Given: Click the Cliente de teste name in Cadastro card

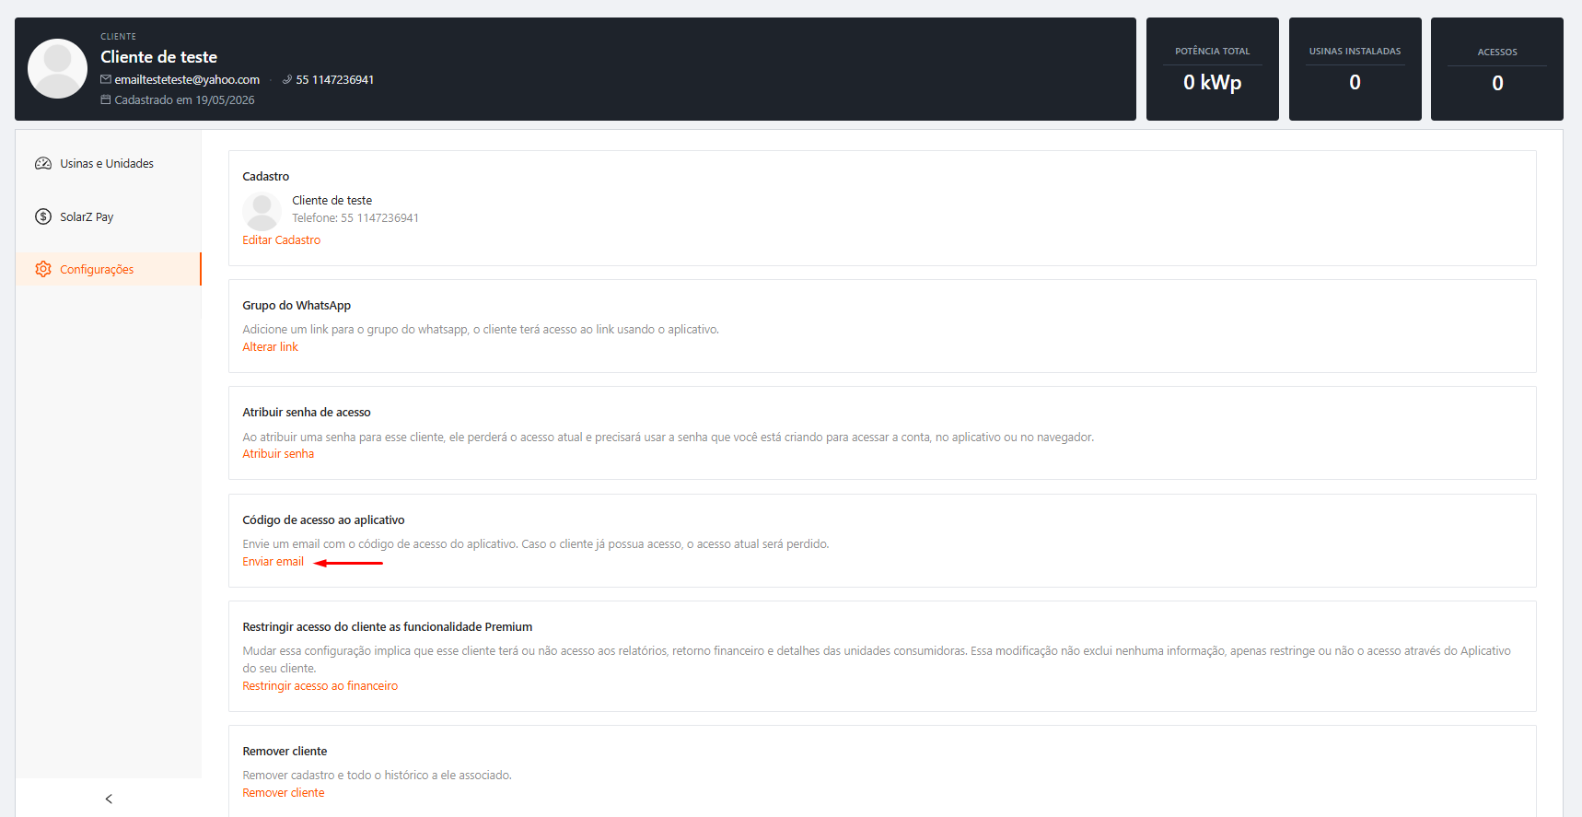Looking at the screenshot, I should click(x=332, y=201).
